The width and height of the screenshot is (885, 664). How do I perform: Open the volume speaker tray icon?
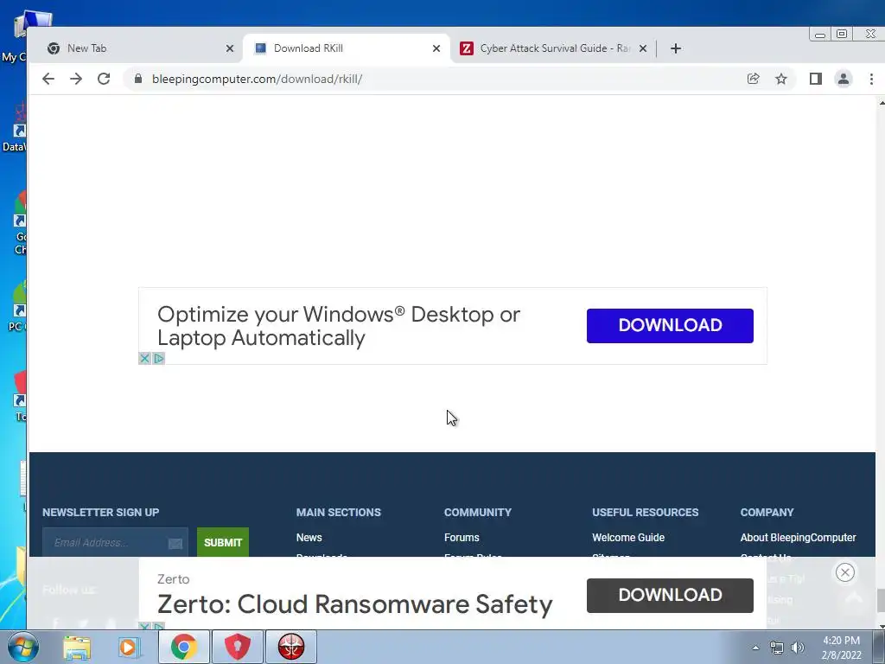tap(798, 648)
